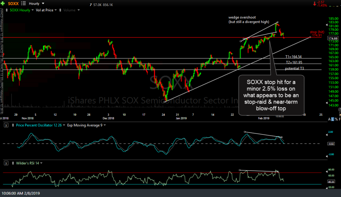Click the Dec 2018 date axis label
This screenshot has height=197, width=341.
[108, 118]
